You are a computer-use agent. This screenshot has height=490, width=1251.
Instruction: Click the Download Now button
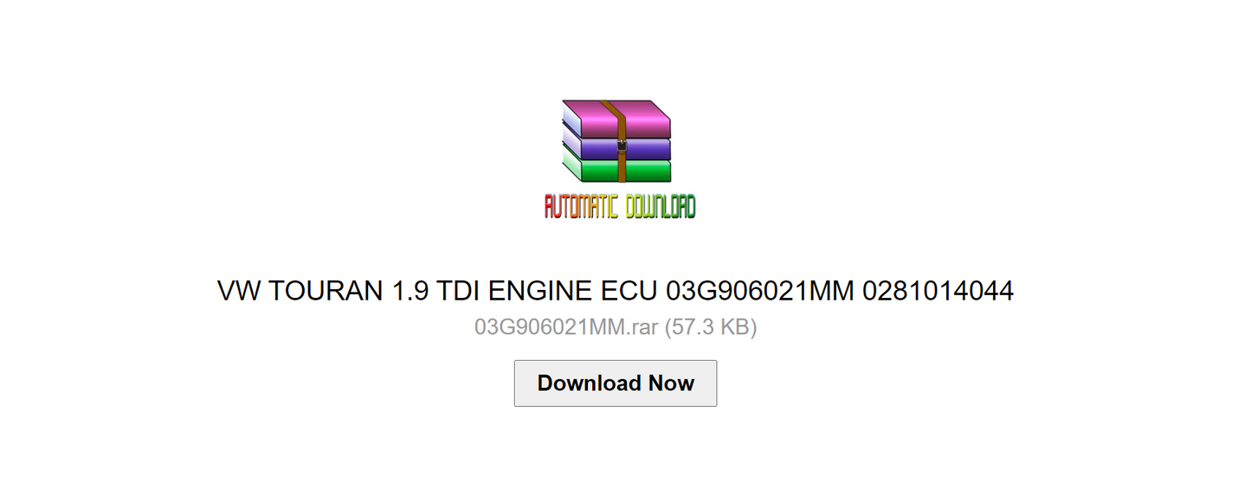[616, 384]
